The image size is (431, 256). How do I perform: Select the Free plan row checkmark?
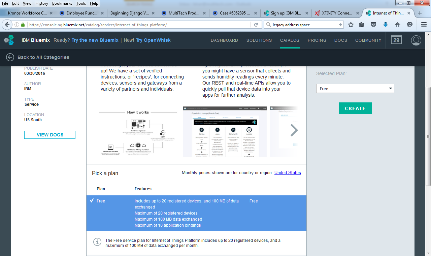[92, 201]
